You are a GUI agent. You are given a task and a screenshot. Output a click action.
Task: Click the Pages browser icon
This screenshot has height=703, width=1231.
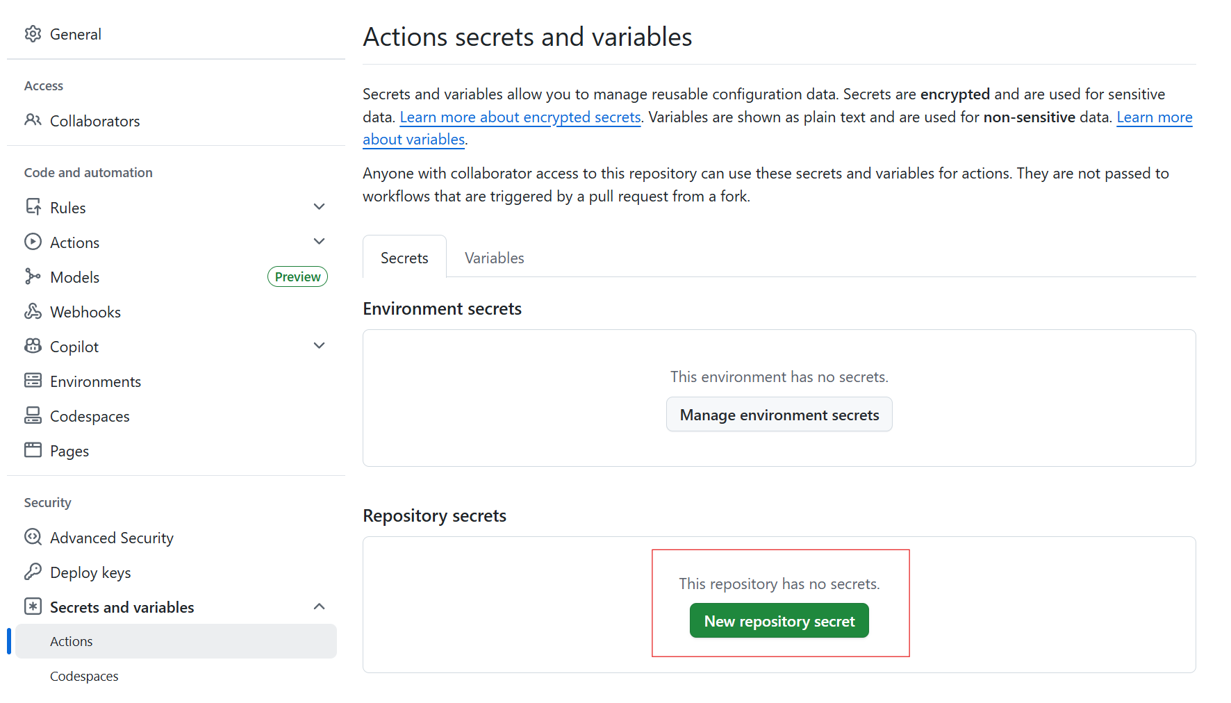pos(33,450)
